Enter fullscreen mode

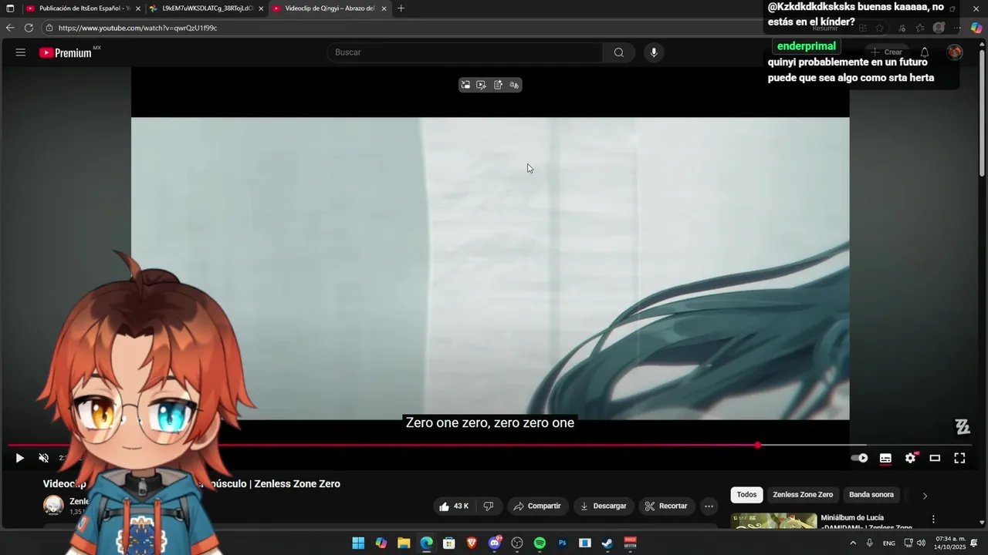coord(959,458)
